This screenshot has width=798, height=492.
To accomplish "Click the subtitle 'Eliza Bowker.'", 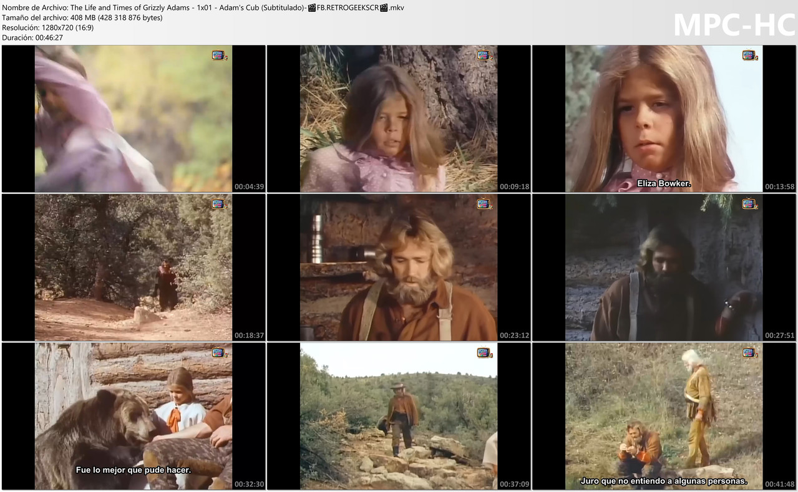I will [x=664, y=183].
